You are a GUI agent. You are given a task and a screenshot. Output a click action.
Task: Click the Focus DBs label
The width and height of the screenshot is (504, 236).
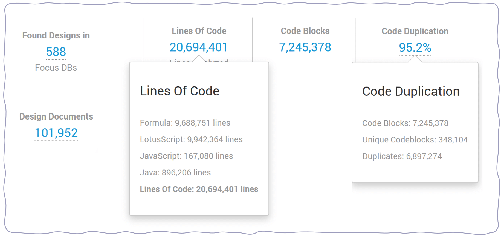pyautogui.click(x=56, y=68)
